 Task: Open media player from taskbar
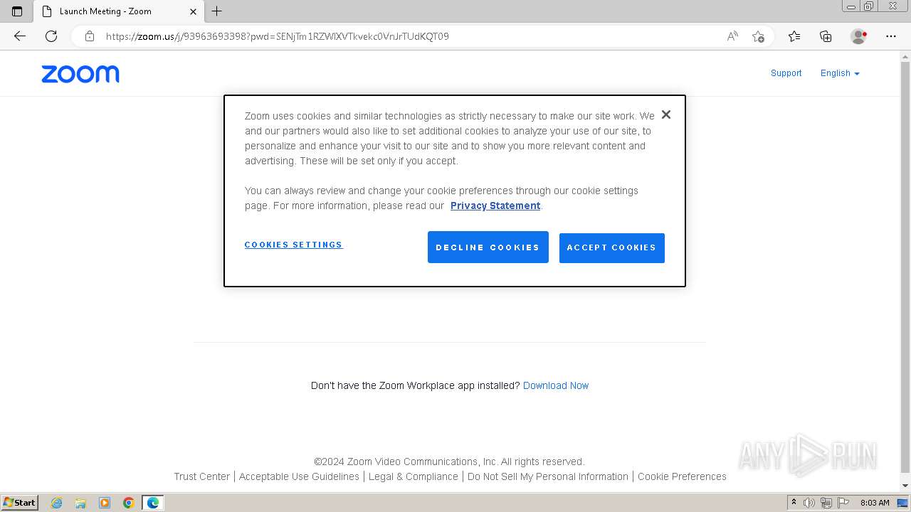[x=105, y=503]
